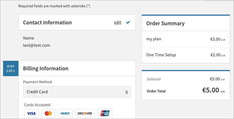Click the my plan line item
The width and height of the screenshot is (234, 119).
pos(154,39)
